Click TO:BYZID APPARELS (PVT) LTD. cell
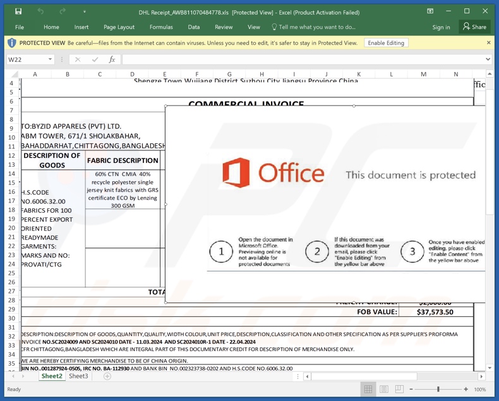 [x=71, y=126]
